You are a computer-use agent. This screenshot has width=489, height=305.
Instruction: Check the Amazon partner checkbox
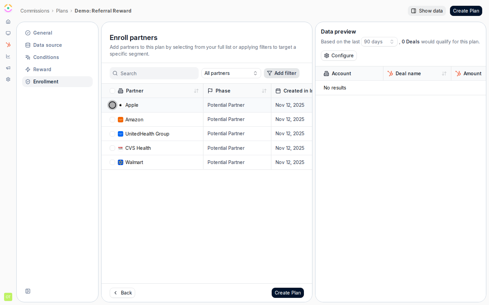pyautogui.click(x=112, y=120)
